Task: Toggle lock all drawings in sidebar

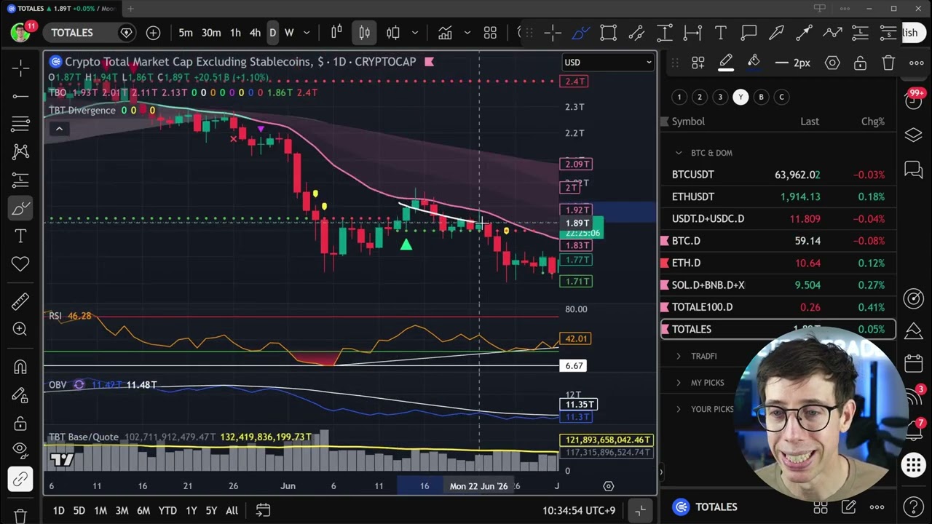Action: (x=20, y=423)
